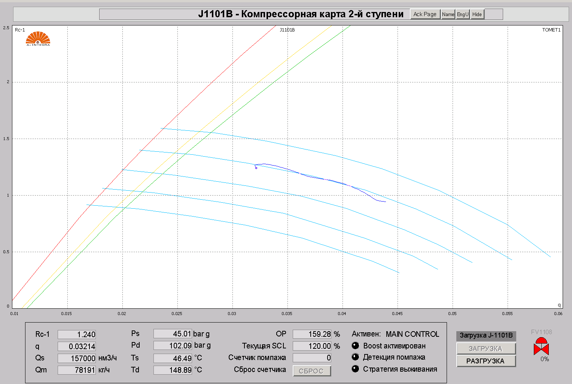Click the Rc-1 axis label on chart
The width and height of the screenshot is (572, 384).
(20, 30)
